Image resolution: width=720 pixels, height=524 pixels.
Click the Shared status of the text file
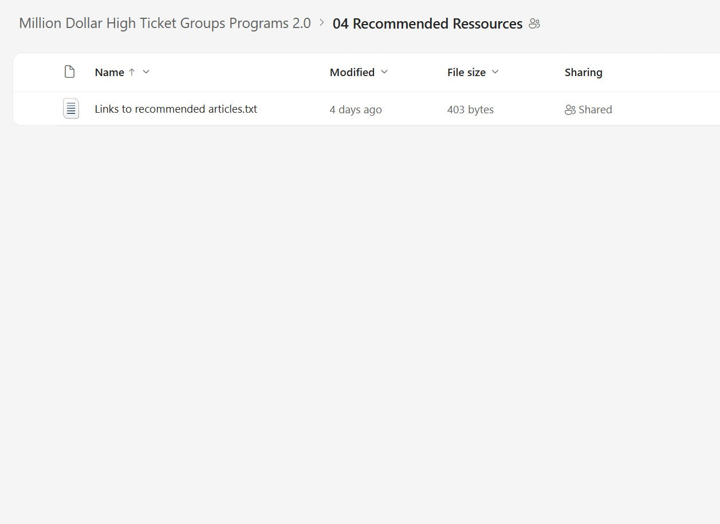[595, 110]
